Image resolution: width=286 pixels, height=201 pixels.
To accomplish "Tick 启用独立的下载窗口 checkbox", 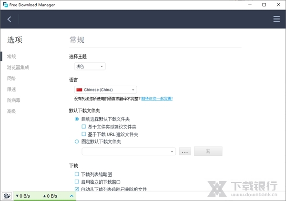I will [77, 182].
